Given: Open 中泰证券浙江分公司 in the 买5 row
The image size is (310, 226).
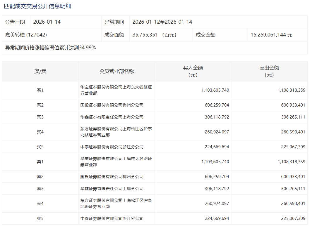Looking at the screenshot, I should (112, 147).
